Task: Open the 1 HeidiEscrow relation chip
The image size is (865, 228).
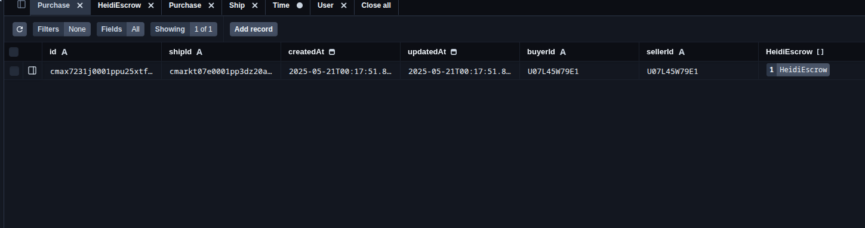Action: point(798,70)
